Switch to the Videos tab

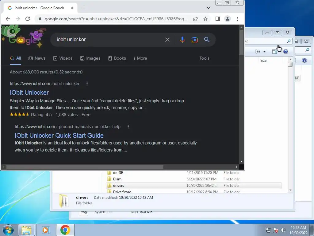[63, 58]
